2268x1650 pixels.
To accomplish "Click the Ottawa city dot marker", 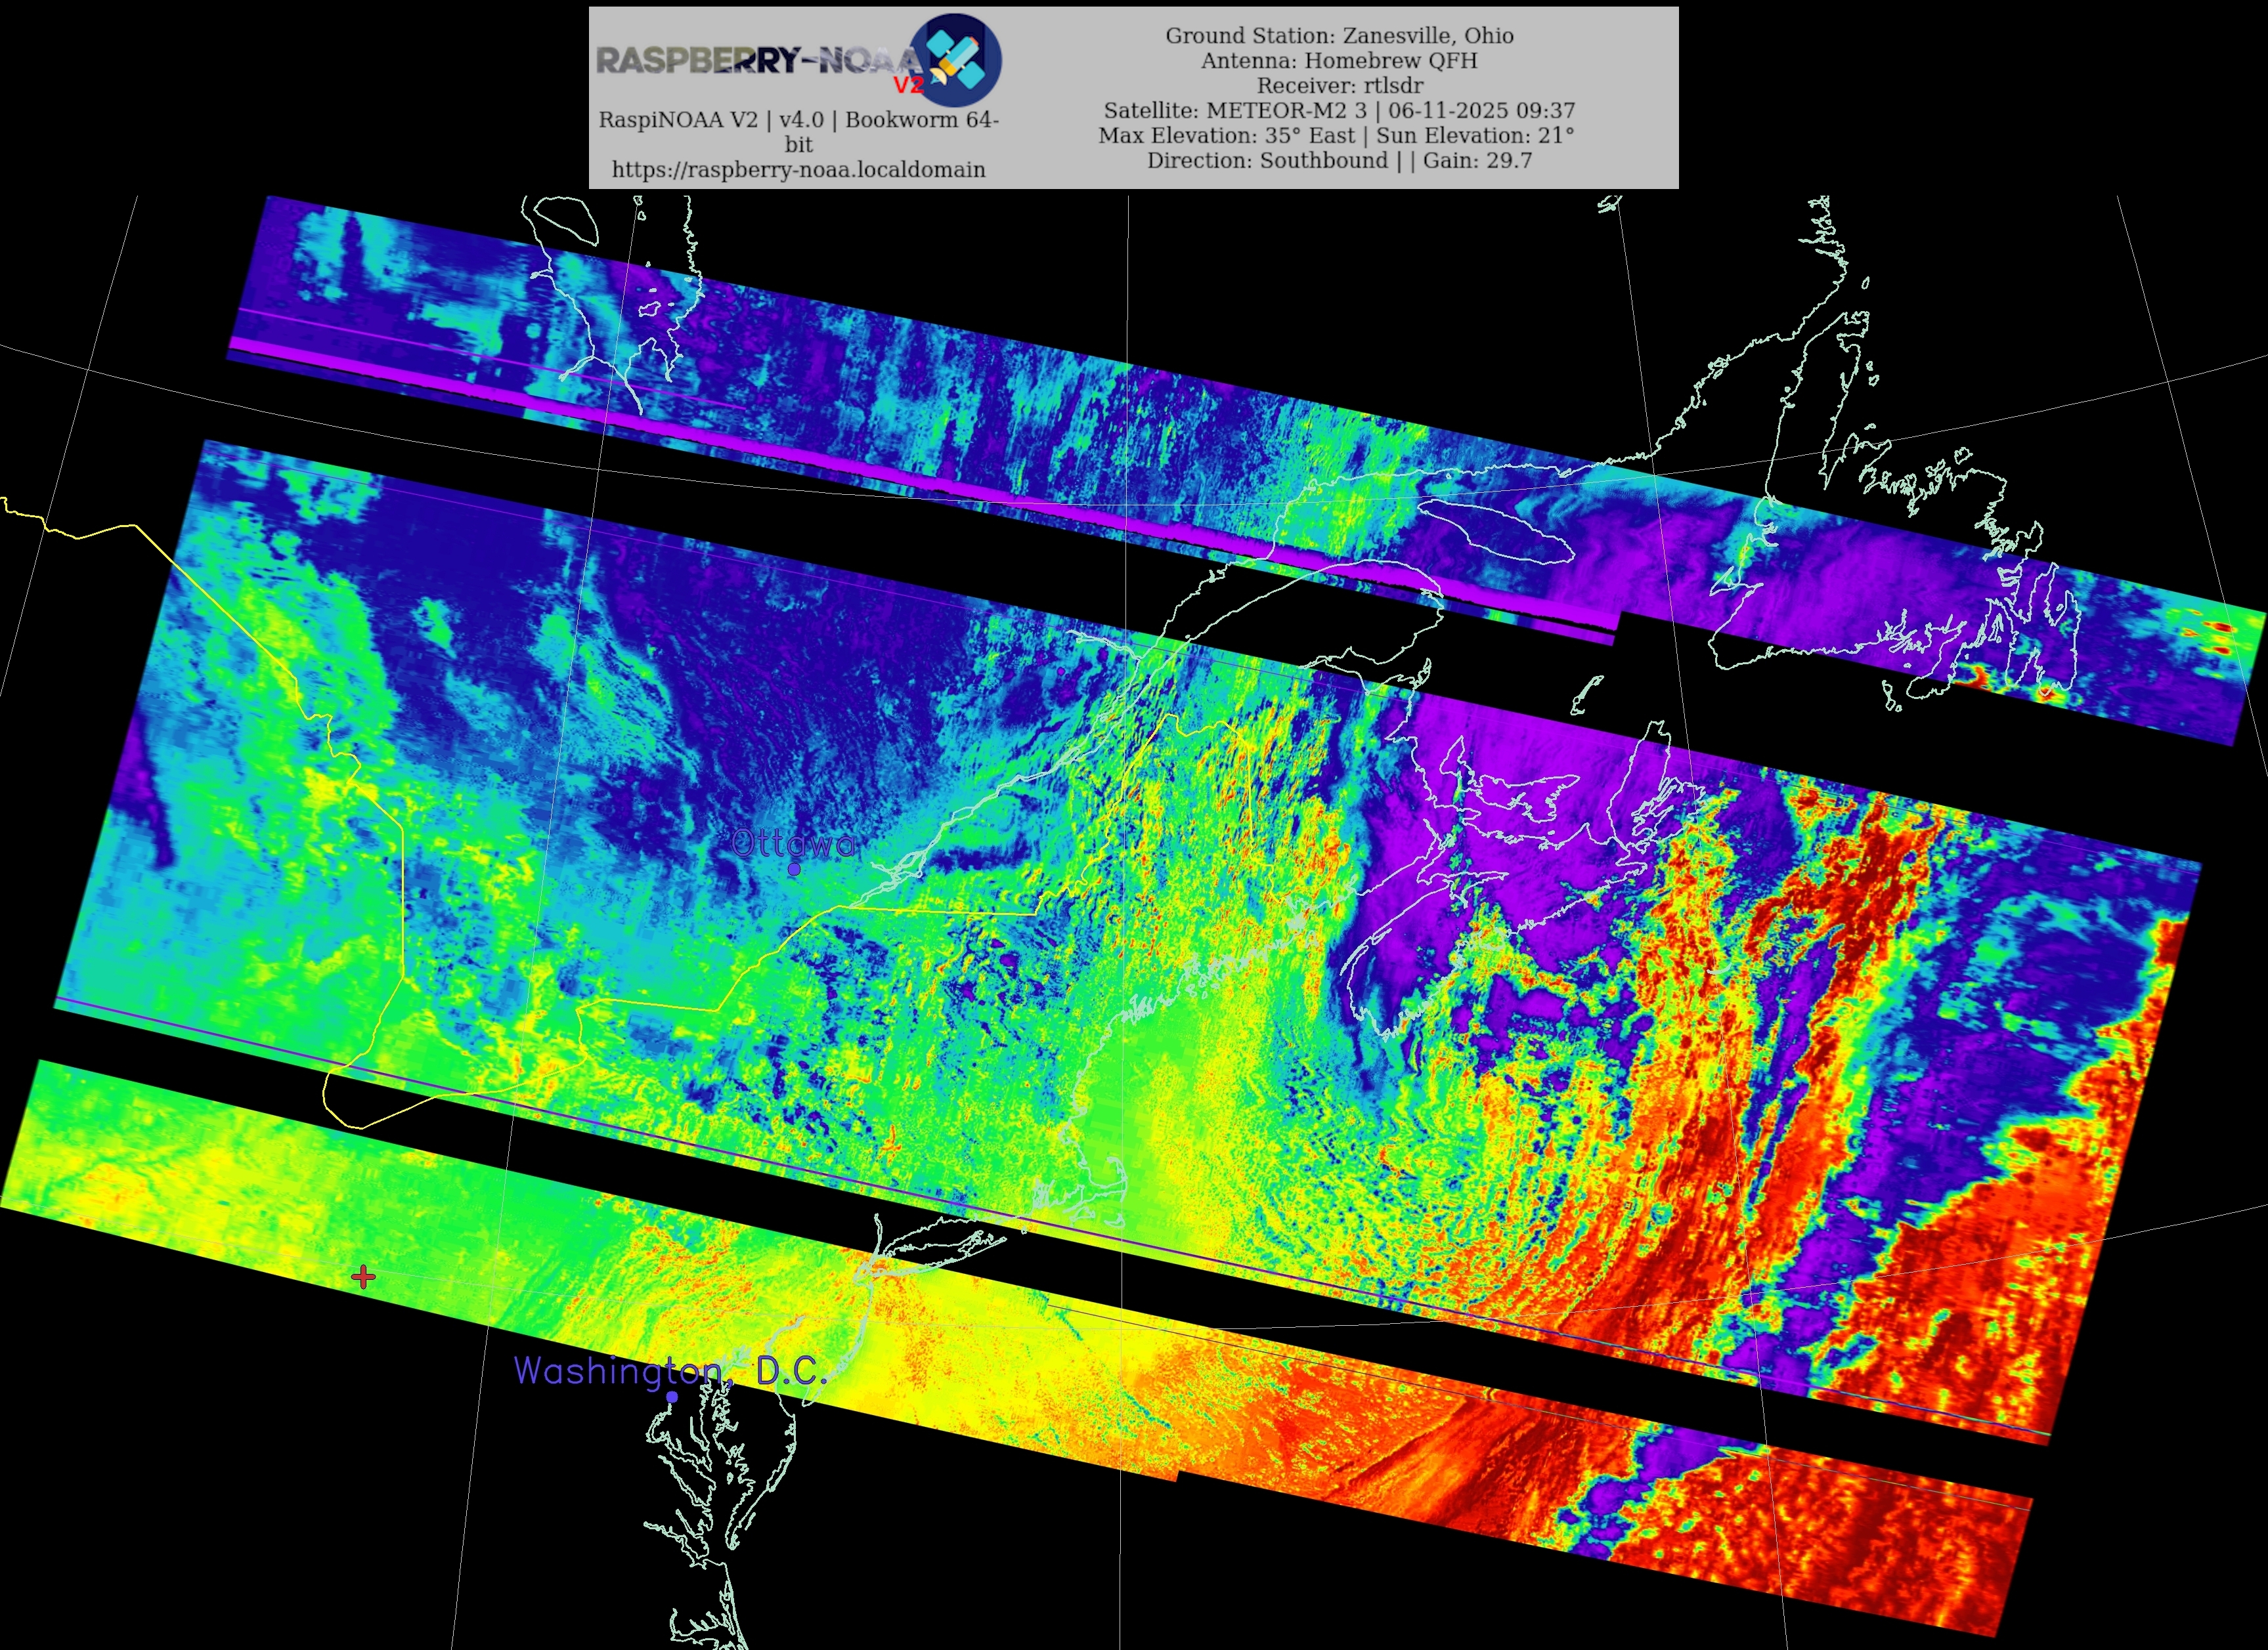I will 794,870.
